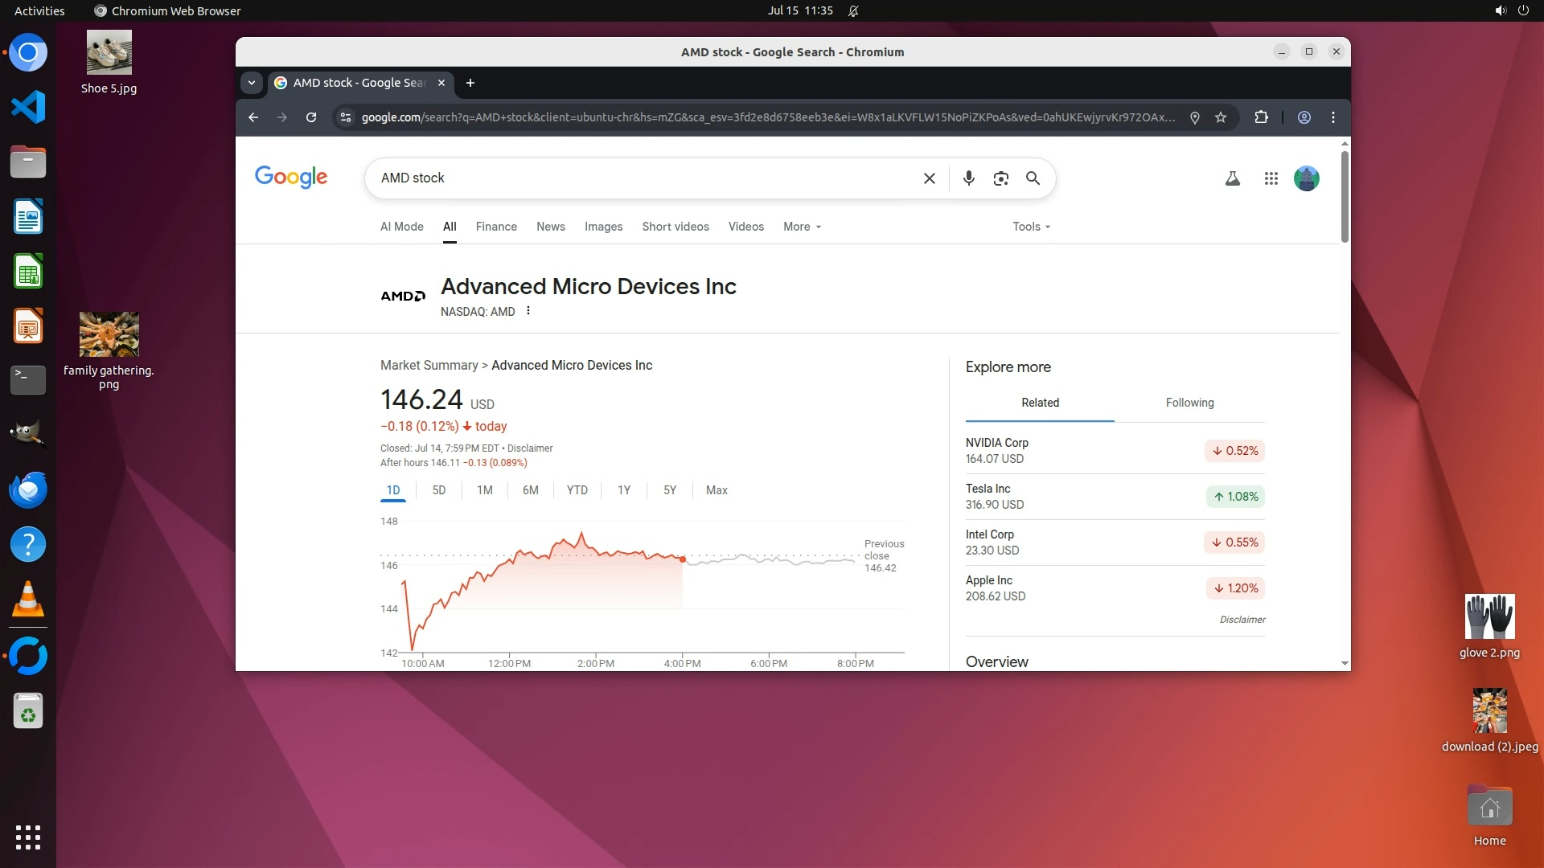Open Search Labs flask icon
This screenshot has width=1544, height=868.
[1232, 178]
